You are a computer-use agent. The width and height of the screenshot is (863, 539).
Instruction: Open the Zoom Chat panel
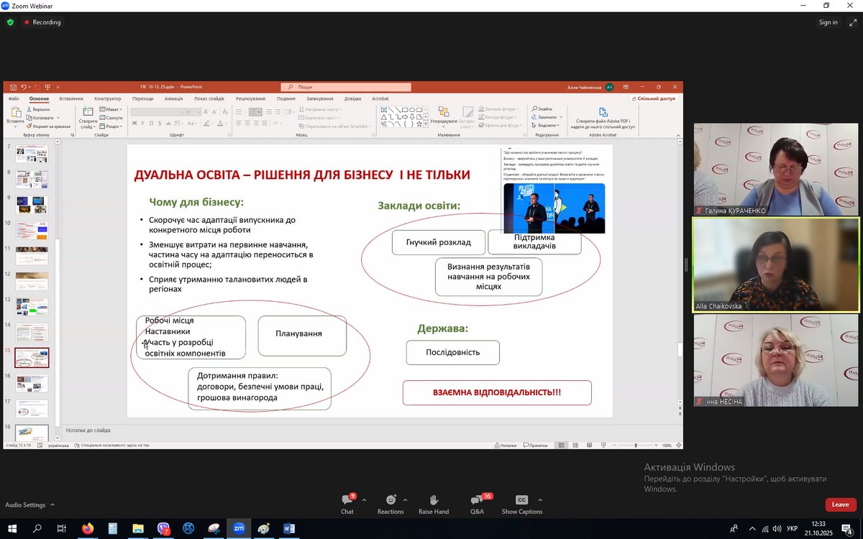[347, 501]
